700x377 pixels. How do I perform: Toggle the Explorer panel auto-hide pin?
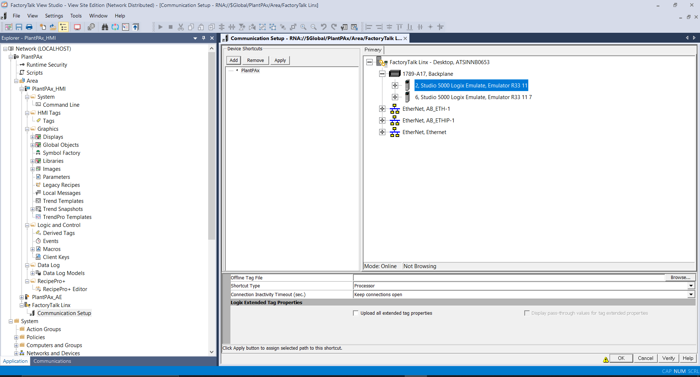click(x=203, y=38)
